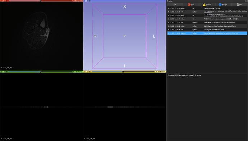Click the MRI image in red slice view
Image resolution: width=248 pixels, height=141 pixels.
36,30
